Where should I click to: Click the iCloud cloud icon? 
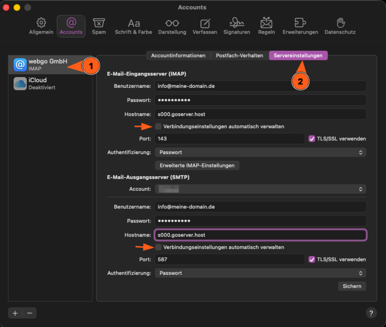pos(20,84)
